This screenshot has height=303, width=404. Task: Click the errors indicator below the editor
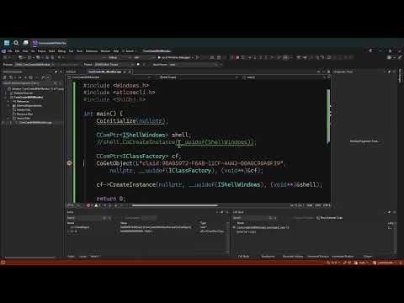pyautogui.click(x=89, y=205)
